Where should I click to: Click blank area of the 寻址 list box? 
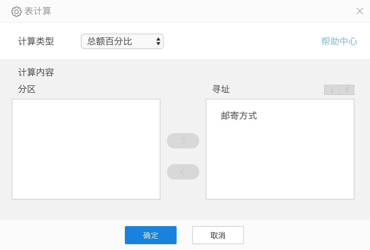tap(280, 161)
